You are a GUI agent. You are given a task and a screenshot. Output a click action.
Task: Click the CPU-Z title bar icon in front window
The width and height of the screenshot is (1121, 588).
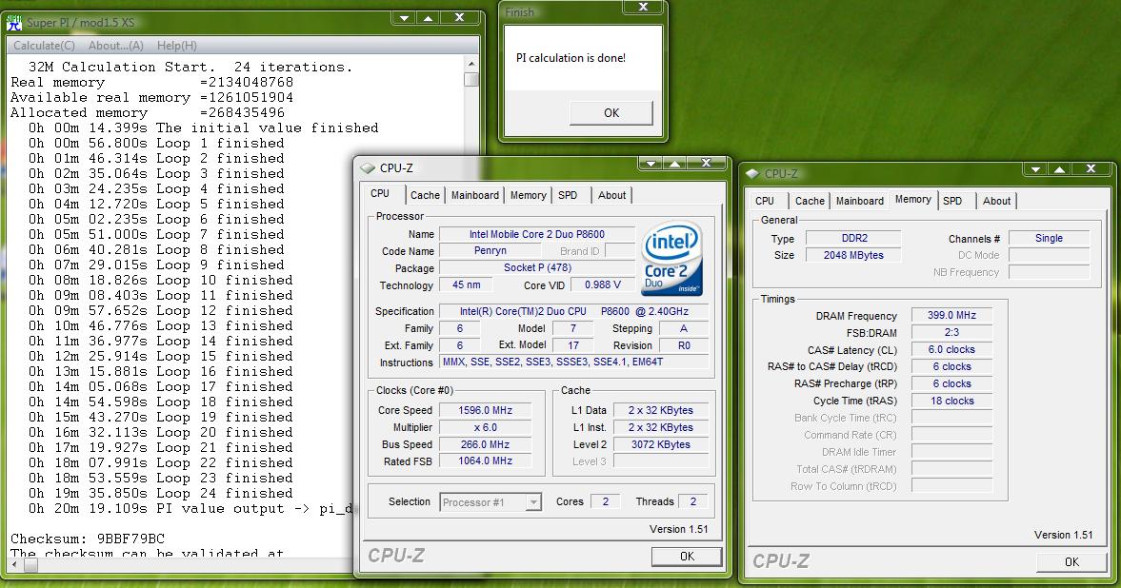coord(368,167)
